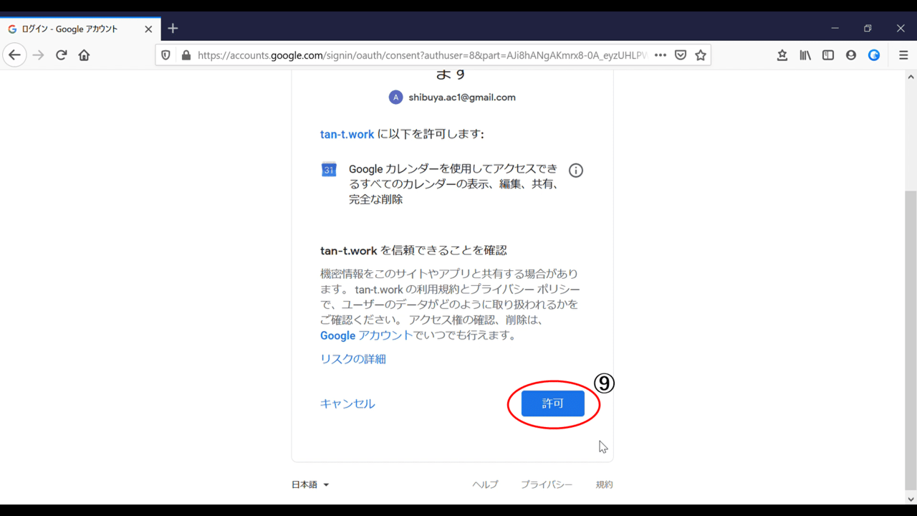
Task: Open the ヘルプ footer link
Action: (485, 484)
